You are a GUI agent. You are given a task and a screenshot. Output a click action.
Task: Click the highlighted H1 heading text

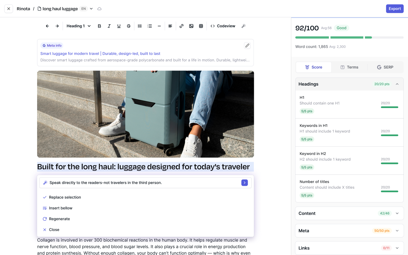(x=143, y=167)
